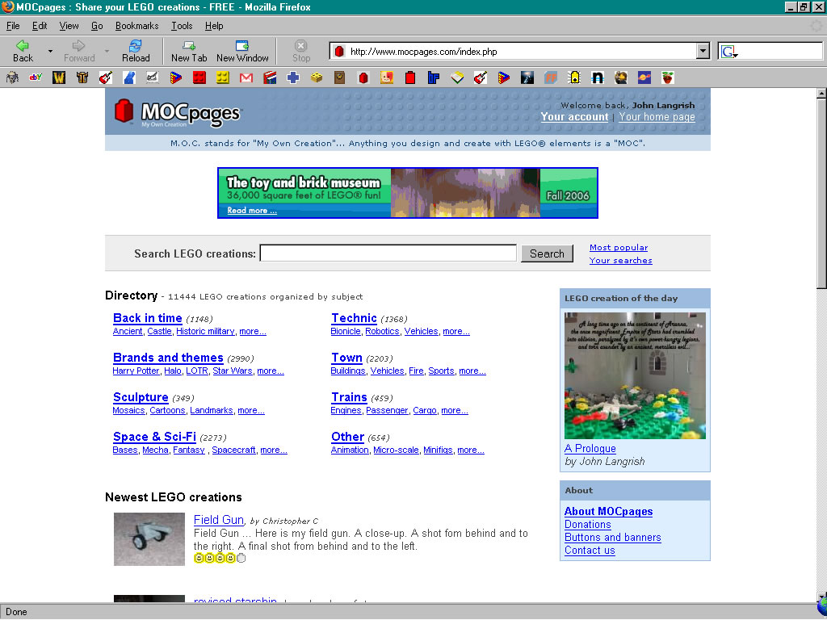Click the blue plus bookmark icon
The image size is (827, 620).
coord(292,77)
